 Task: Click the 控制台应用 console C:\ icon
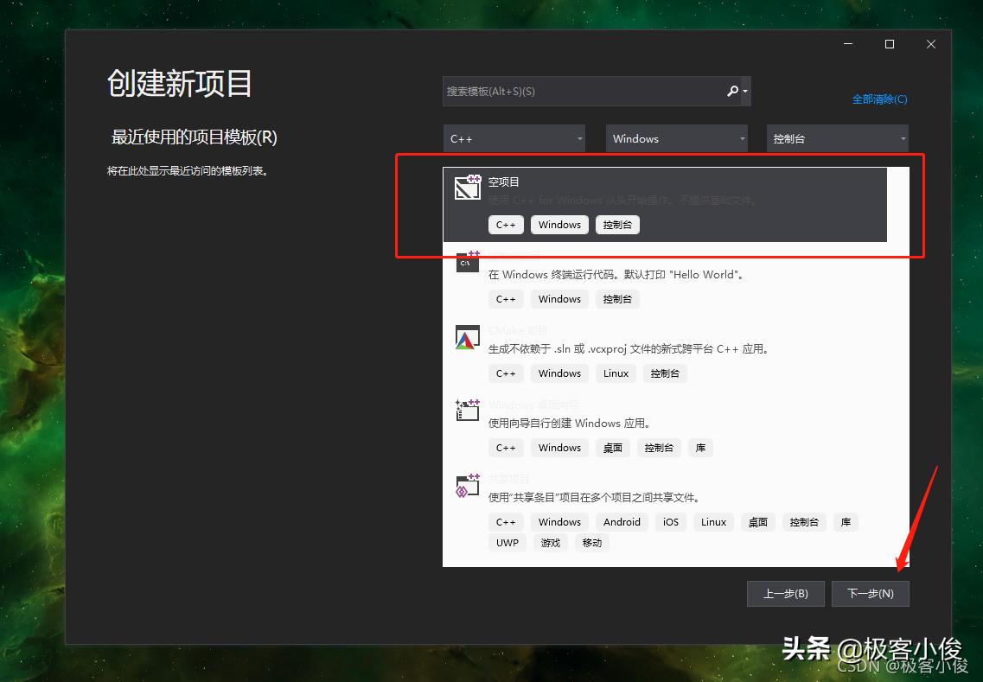[467, 261]
